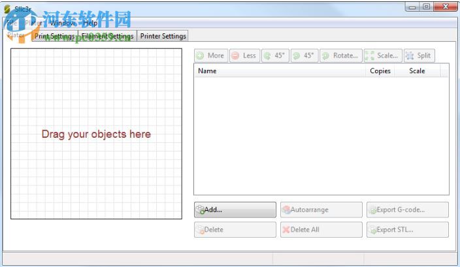Maximize the Slic3r window
This screenshot has height=267, width=460.
click(x=426, y=7)
